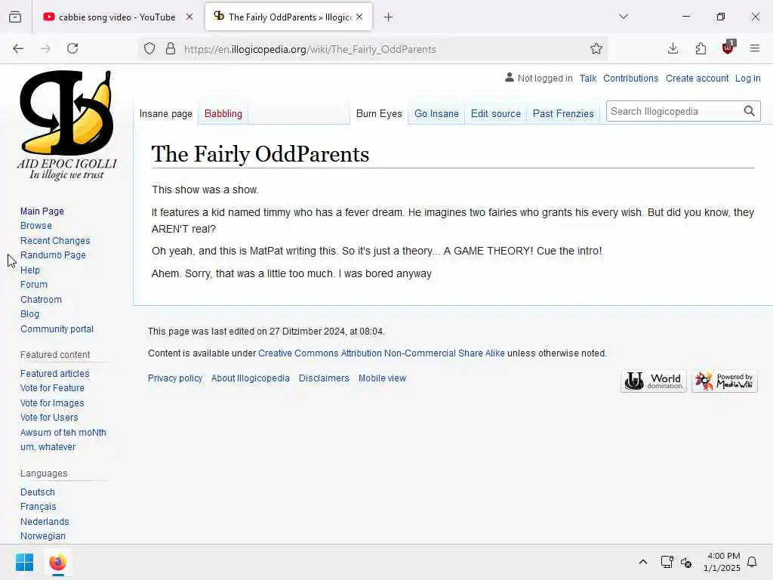The image size is (773, 580).
Task: Open um, whatever link
Action: [x=48, y=447]
